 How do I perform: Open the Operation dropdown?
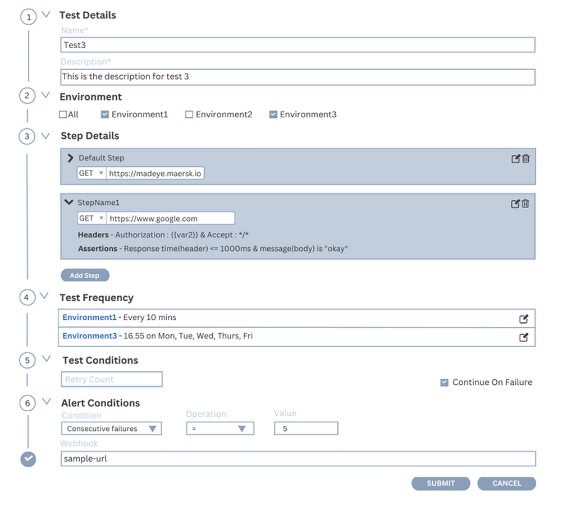tap(220, 429)
